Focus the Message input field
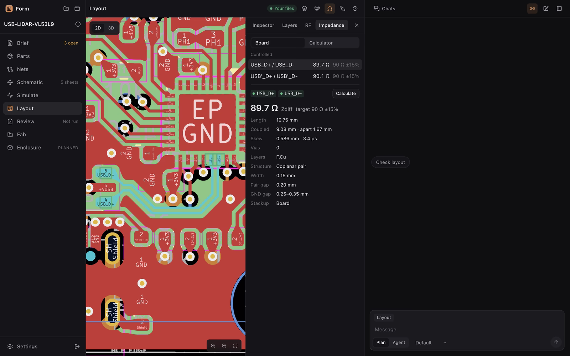 [x=467, y=330]
